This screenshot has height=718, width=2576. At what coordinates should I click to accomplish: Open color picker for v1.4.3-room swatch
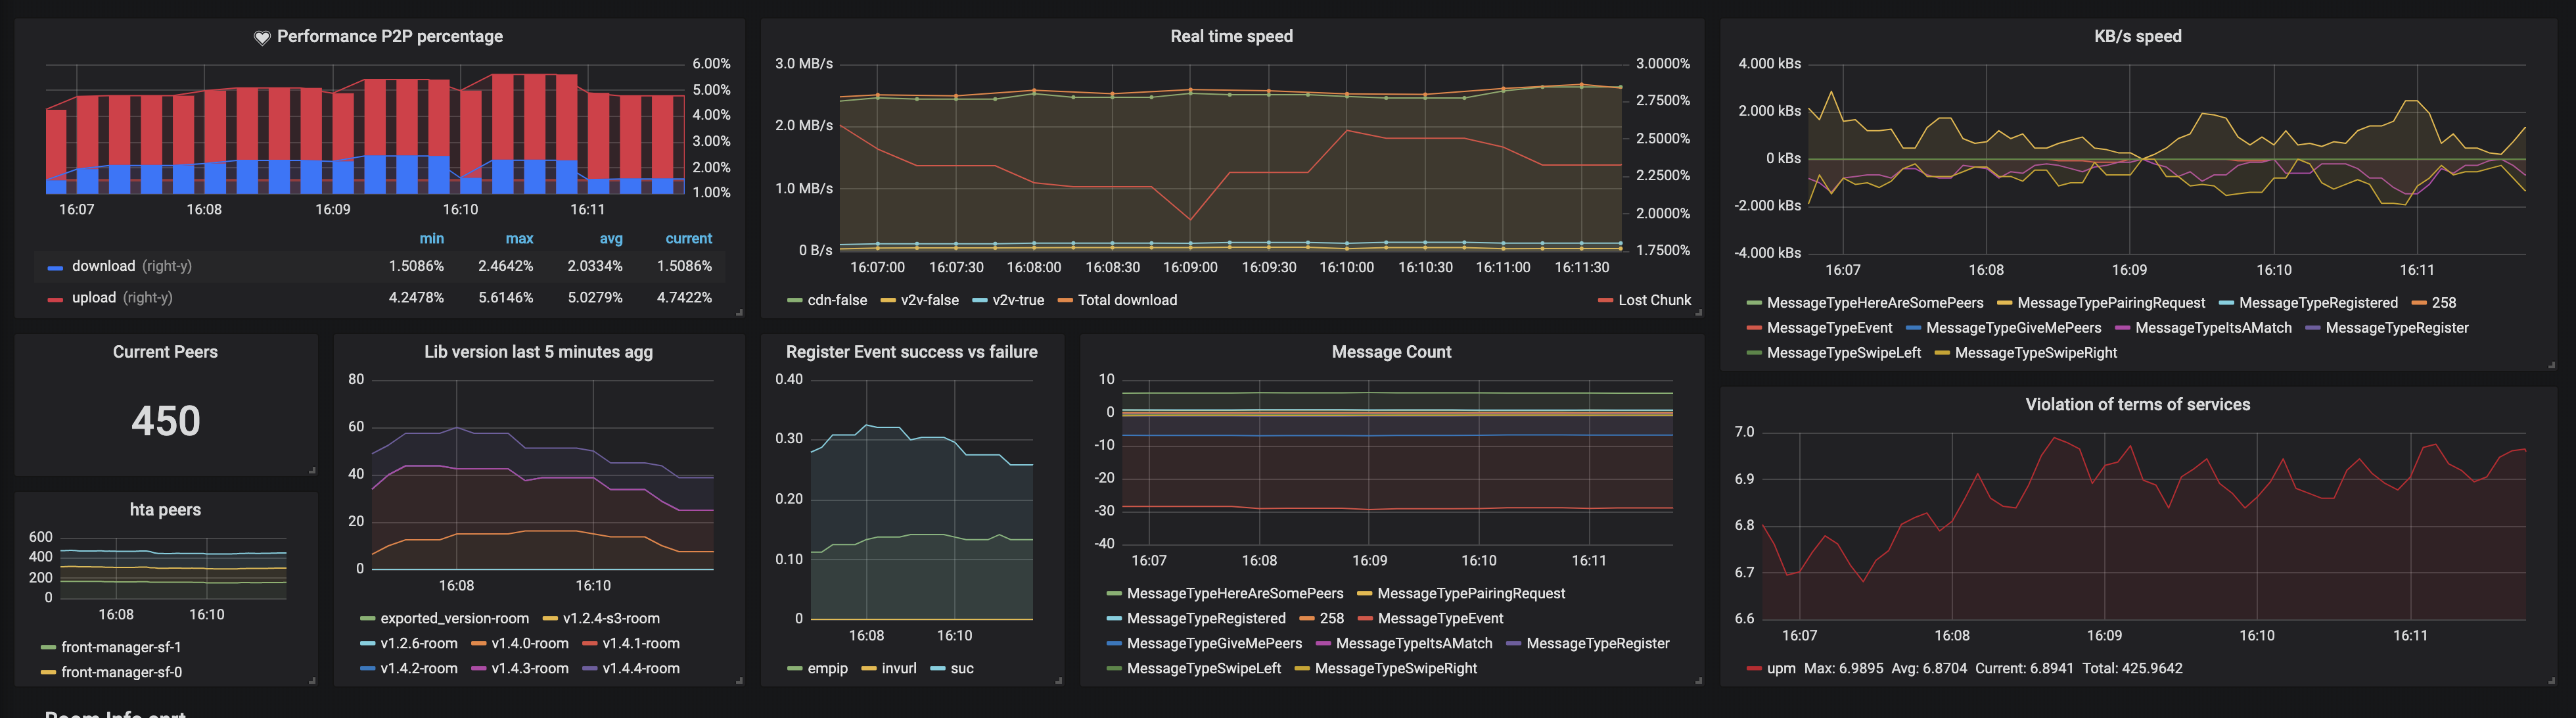coord(478,669)
